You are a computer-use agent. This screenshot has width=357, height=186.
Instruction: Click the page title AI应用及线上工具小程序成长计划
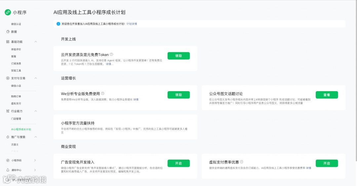(x=90, y=12)
